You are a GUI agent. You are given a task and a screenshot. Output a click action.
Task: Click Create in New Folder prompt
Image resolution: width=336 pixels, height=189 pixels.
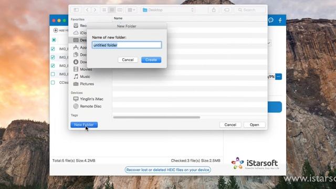(151, 60)
